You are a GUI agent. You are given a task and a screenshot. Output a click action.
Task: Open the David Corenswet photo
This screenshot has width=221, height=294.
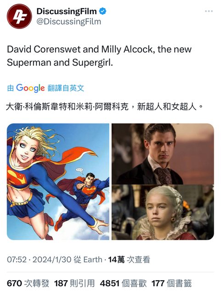163,154
